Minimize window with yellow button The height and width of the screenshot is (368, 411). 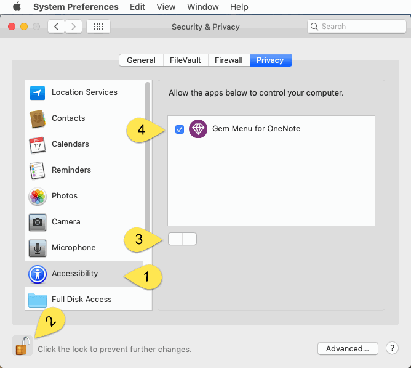[24, 27]
